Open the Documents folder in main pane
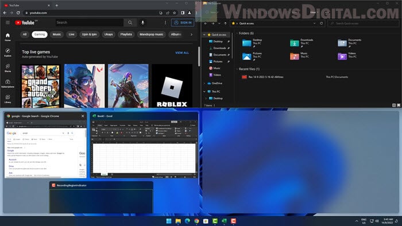Screen dimensions: 402x226 click(x=349, y=43)
